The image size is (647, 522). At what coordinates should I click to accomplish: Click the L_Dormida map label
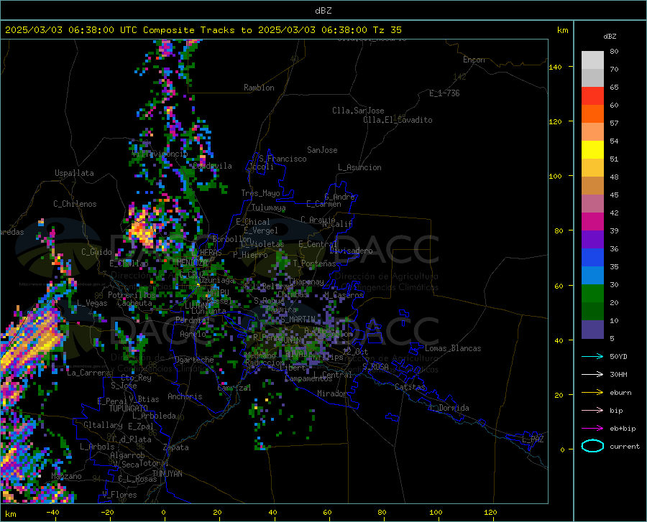click(x=449, y=408)
